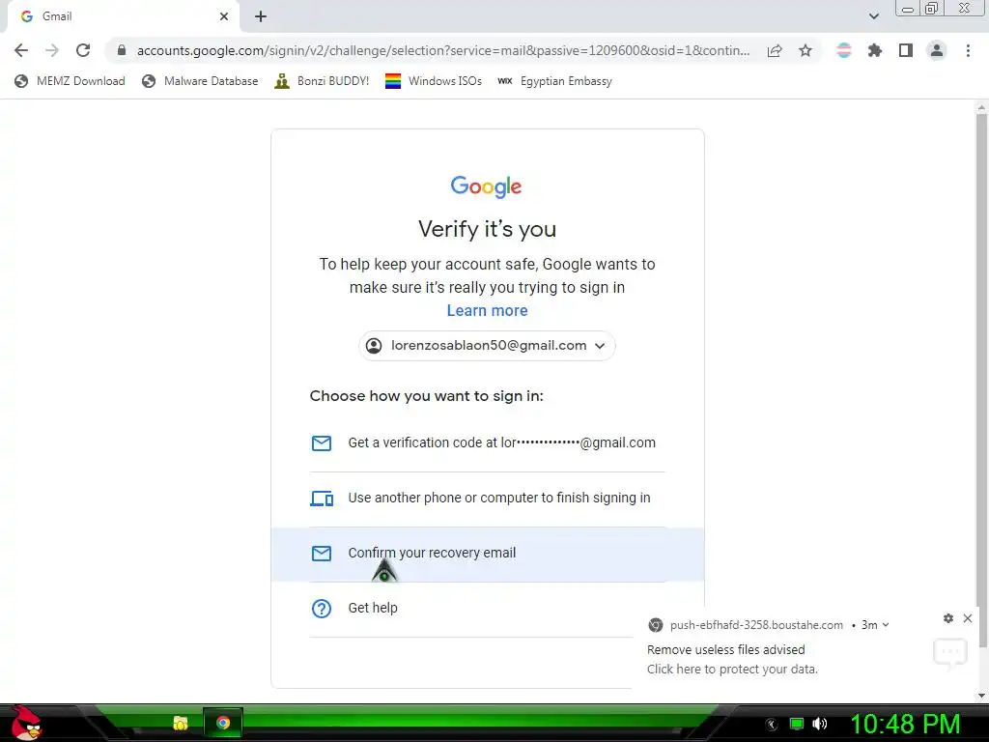
Task: Open the file explorer taskbar icon
Action: click(x=181, y=723)
